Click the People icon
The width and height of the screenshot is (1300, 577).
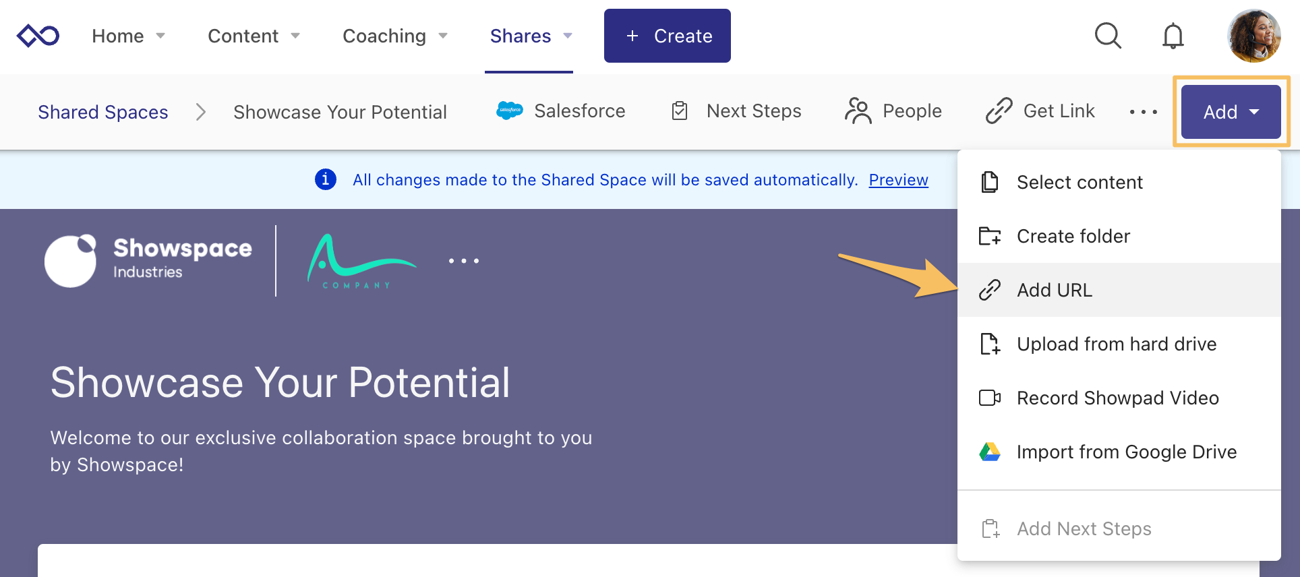coord(858,111)
